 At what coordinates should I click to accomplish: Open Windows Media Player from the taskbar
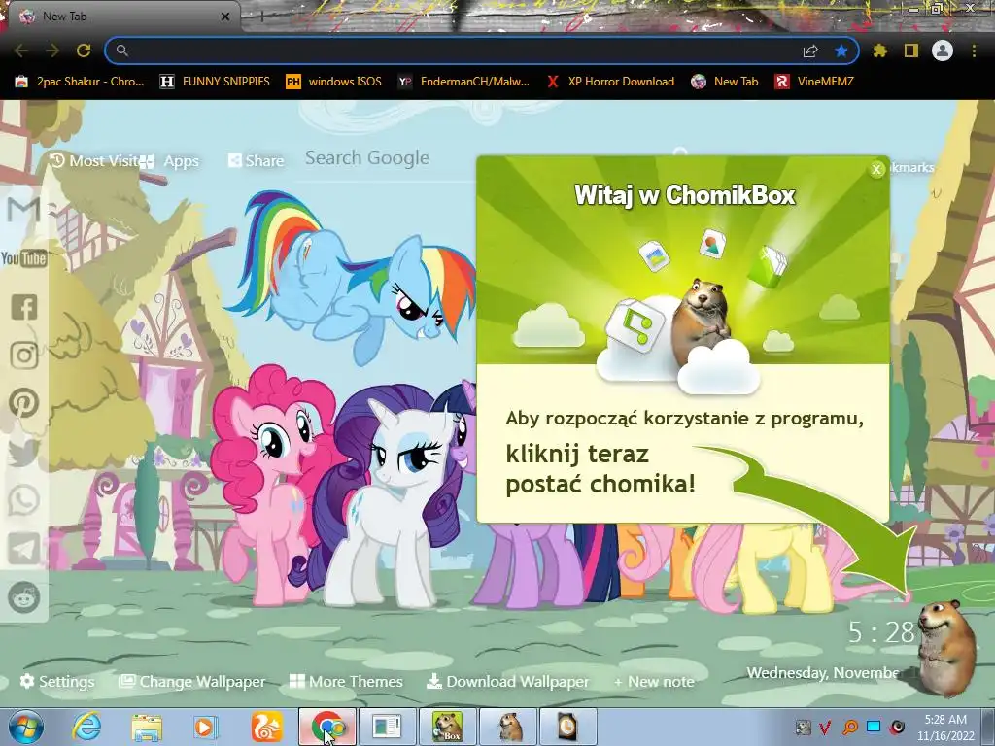click(x=205, y=727)
